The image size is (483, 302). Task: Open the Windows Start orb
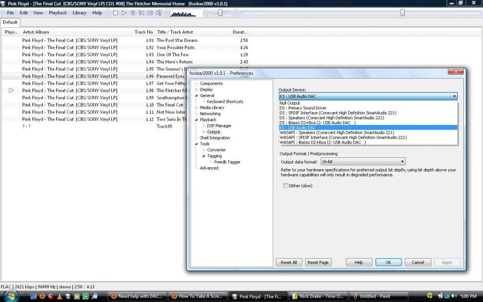coord(10,296)
